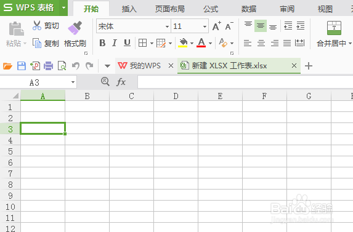This screenshot has height=232, width=353.
Task: Save the workbook with floppy icon
Action: (22, 66)
